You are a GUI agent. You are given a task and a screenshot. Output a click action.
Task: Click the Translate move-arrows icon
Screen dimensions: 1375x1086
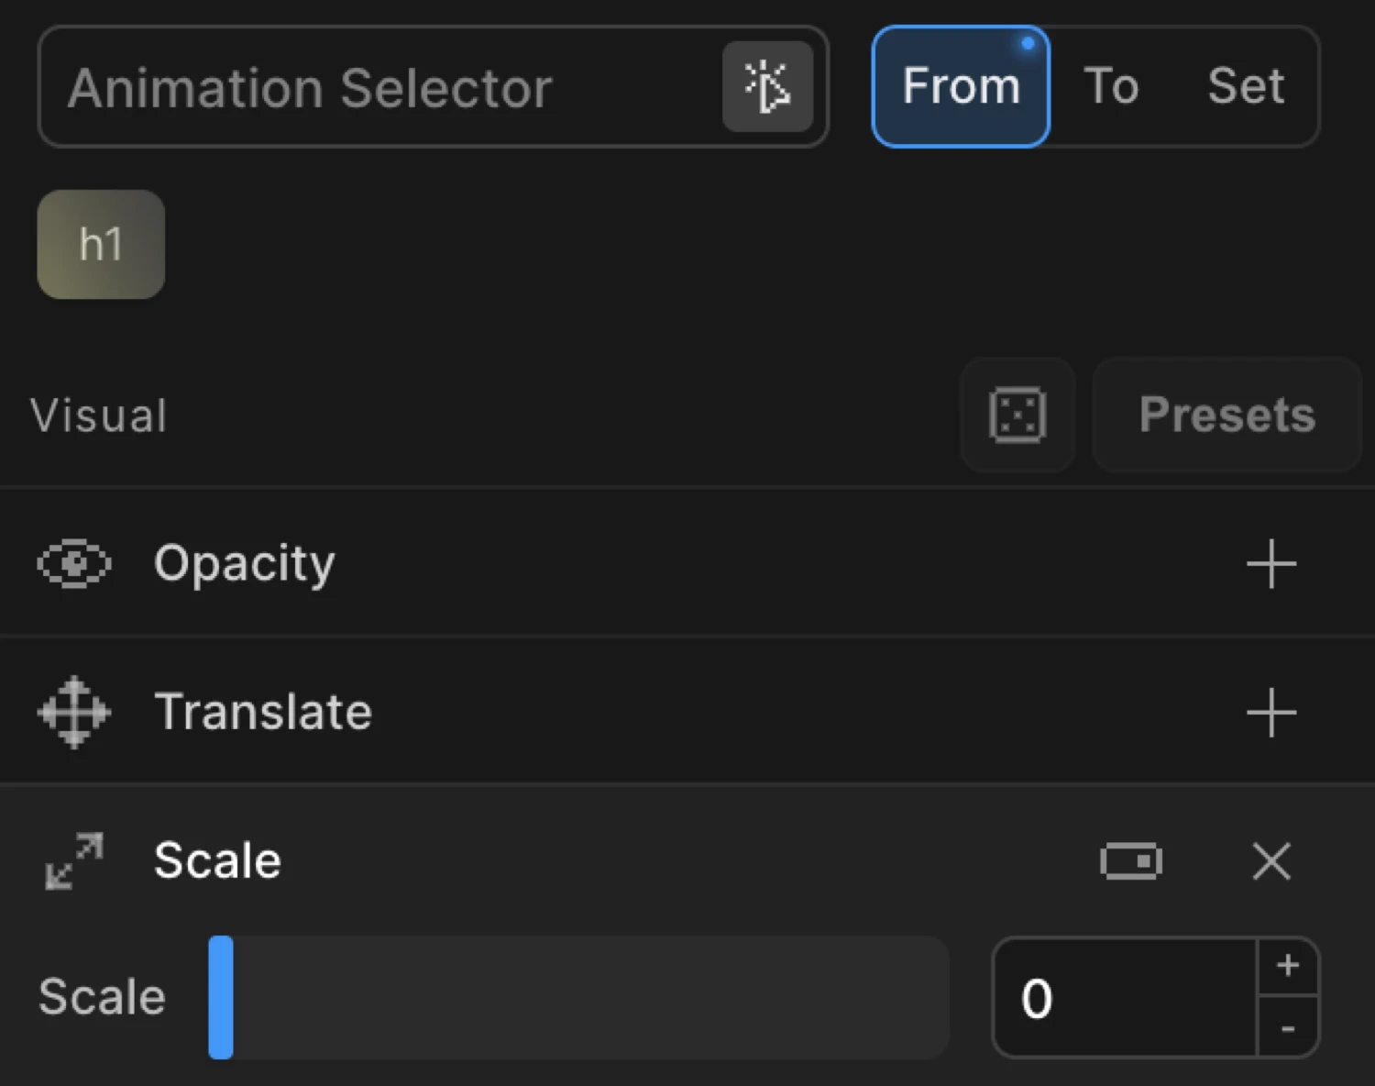[x=73, y=712]
